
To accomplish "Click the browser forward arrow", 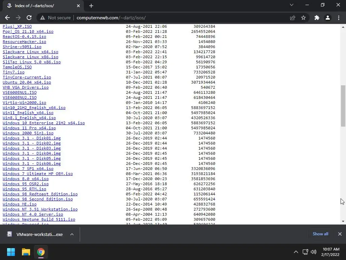I will [x=18, y=18].
